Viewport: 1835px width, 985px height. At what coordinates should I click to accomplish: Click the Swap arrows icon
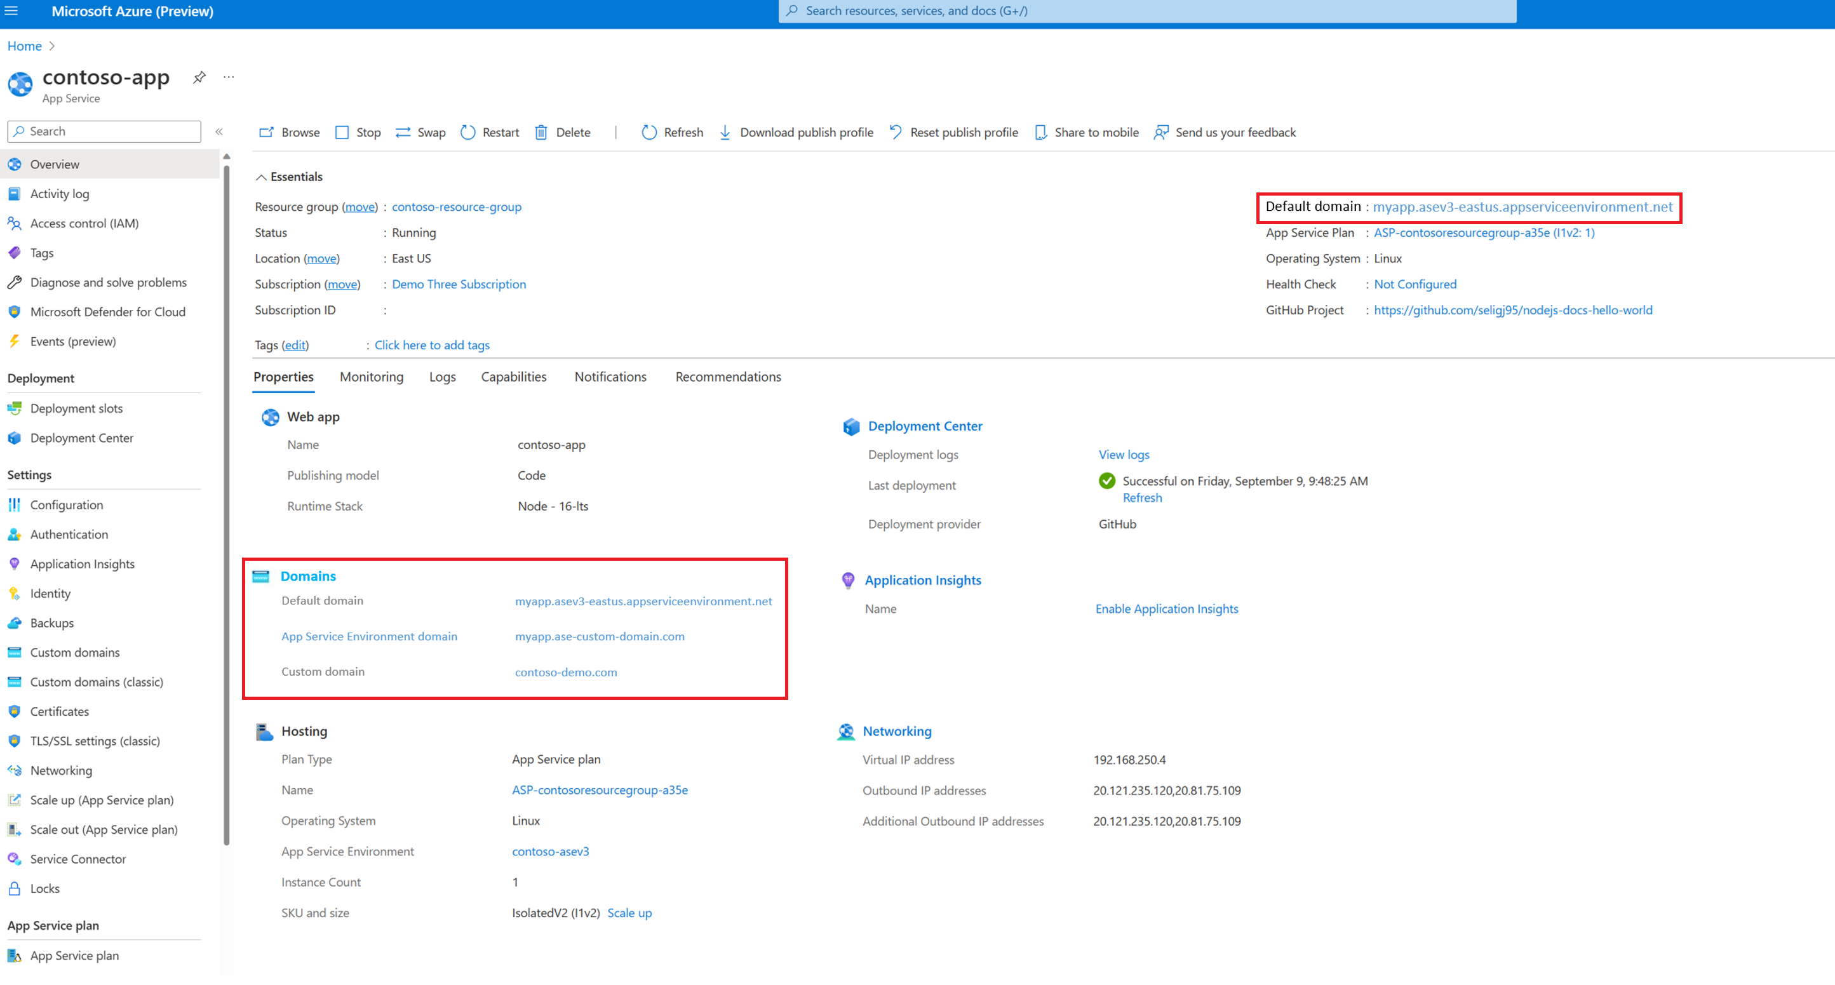(x=403, y=133)
